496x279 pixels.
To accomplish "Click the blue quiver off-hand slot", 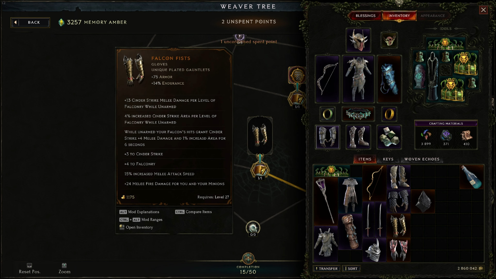I will coord(389,79).
